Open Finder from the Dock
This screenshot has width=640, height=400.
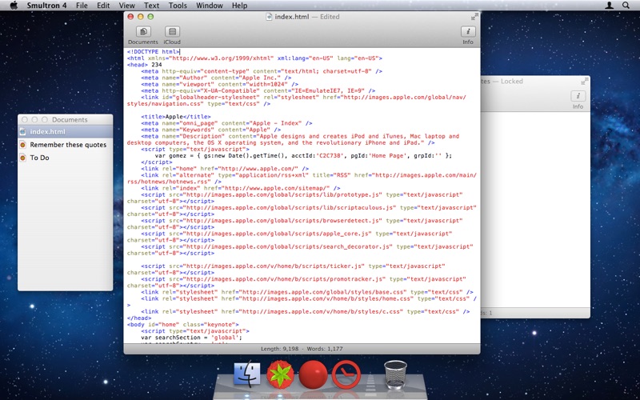coord(247,374)
